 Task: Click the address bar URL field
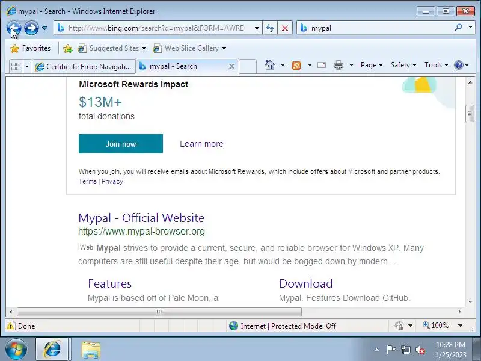click(156, 28)
